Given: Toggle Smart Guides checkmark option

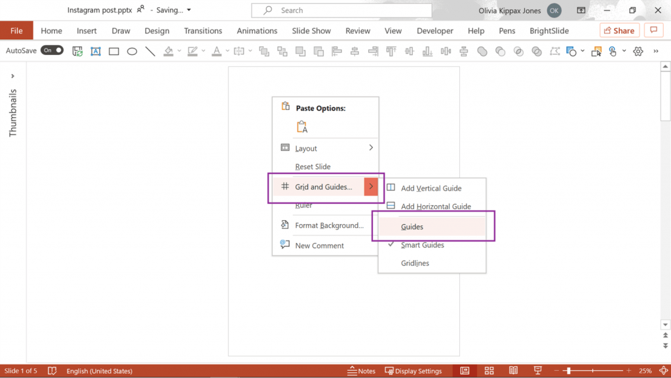Looking at the screenshot, I should tap(432, 245).
